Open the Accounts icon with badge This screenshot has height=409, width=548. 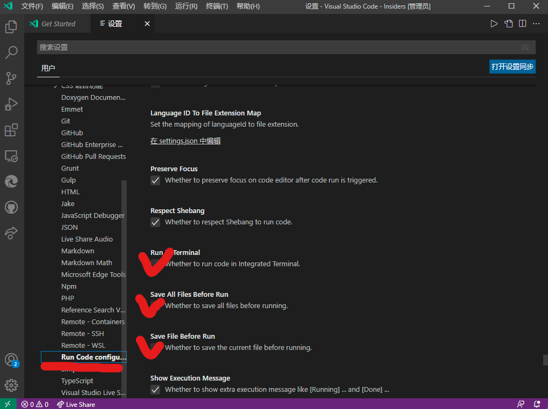[x=11, y=360]
